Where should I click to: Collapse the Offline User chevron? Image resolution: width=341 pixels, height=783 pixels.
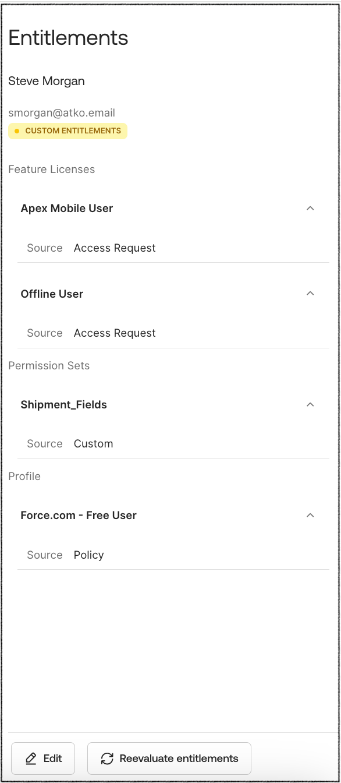310,294
